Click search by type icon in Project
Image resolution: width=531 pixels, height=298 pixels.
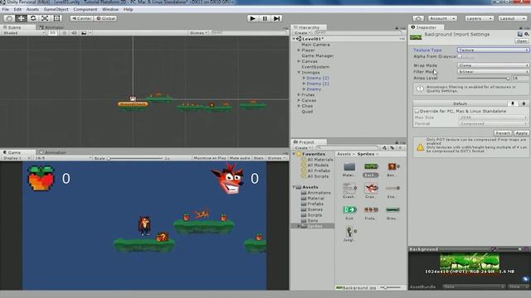click(x=384, y=147)
